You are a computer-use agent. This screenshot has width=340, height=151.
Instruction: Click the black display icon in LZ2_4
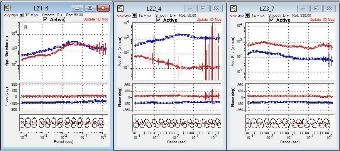click(x=134, y=15)
